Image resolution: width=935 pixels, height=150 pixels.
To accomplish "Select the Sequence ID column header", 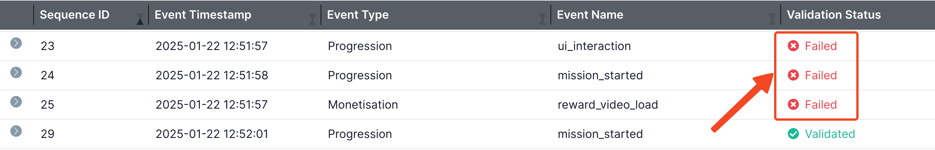I will click(74, 15).
